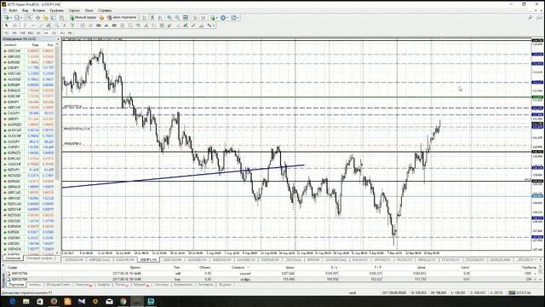The height and width of the screenshot is (307, 545).
Task: Select the crosshair tool
Action: 14,26
